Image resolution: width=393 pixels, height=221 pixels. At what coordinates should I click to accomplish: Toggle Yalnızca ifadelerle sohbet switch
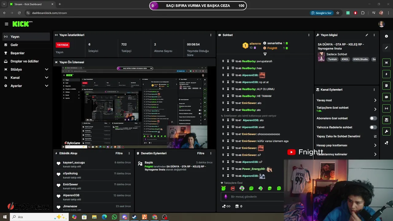(373, 127)
